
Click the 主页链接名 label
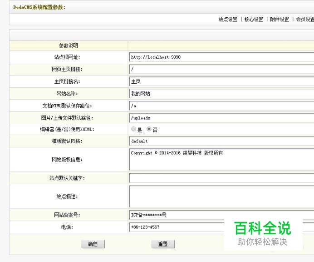[x=67, y=81]
